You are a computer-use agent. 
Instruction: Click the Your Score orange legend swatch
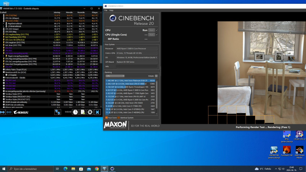click(107, 118)
